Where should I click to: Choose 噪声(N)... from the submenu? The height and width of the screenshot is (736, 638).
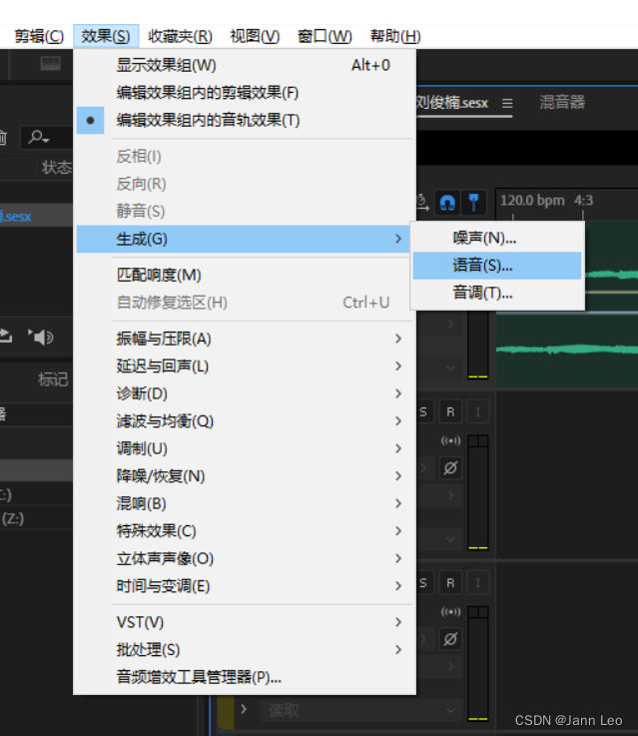click(497, 239)
